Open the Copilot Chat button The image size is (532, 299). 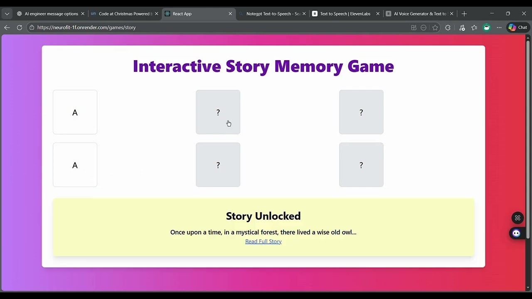[517, 27]
